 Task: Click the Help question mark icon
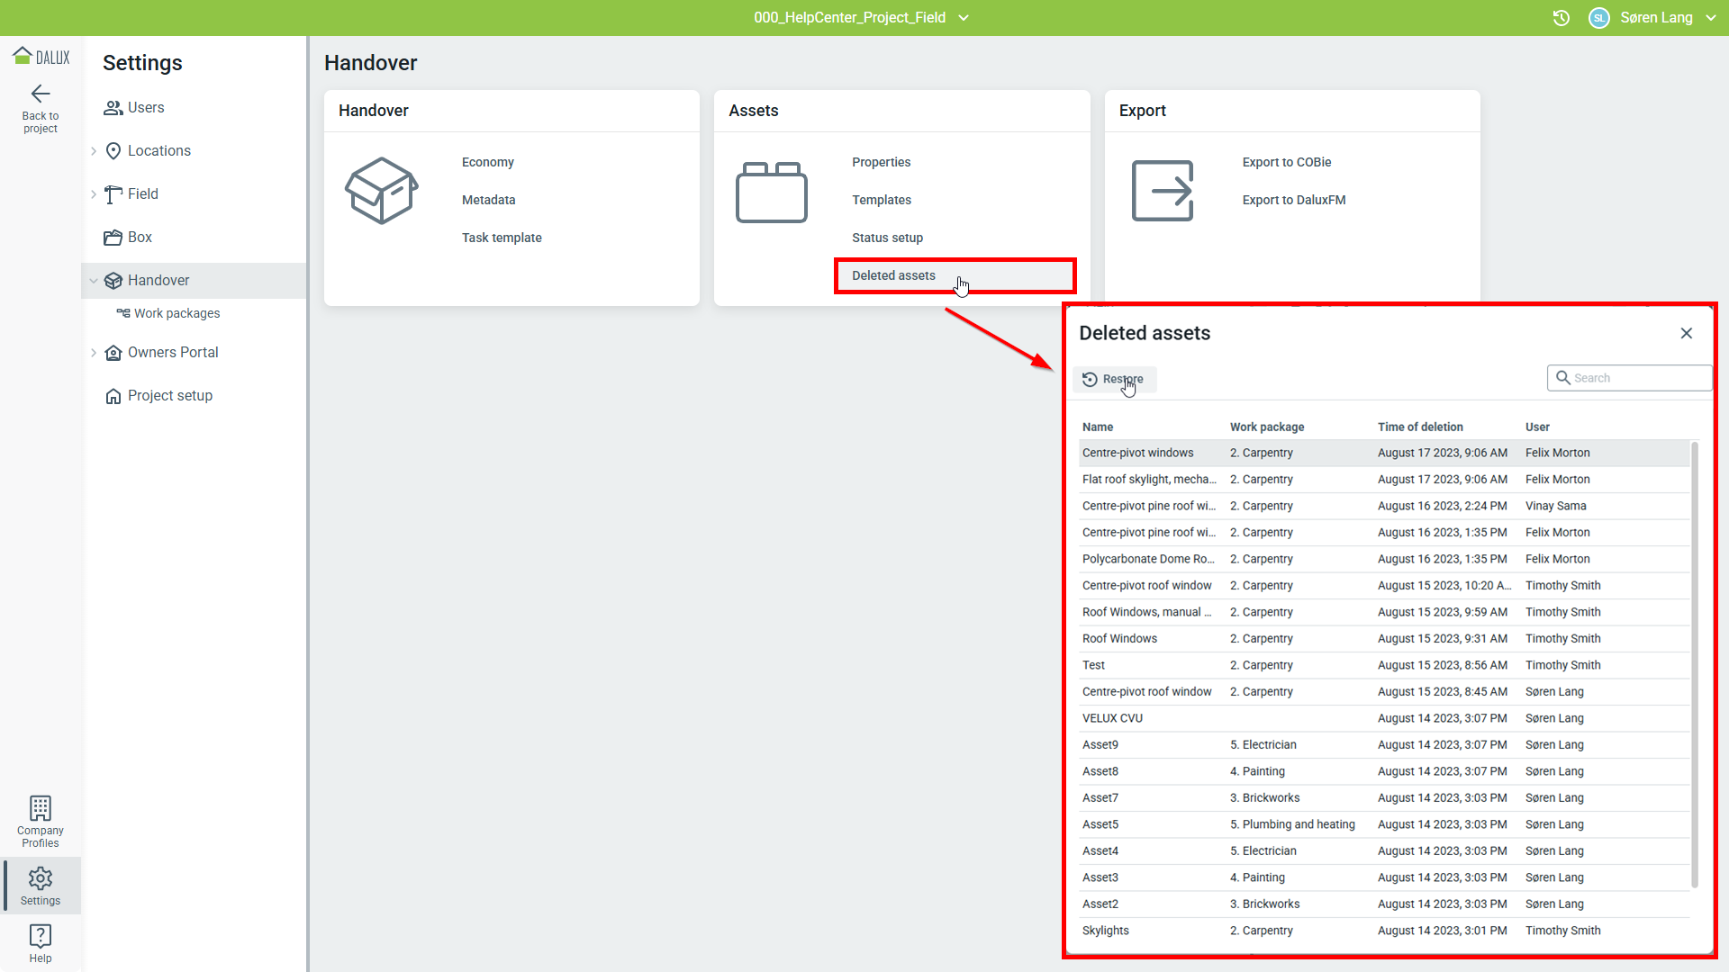(x=41, y=936)
